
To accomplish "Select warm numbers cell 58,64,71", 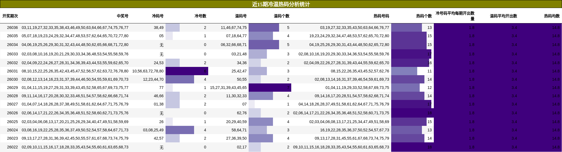I will 239,130.
